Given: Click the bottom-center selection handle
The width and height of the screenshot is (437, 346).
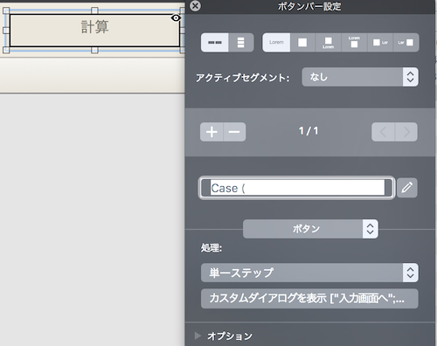Looking at the screenshot, I should coord(94,50).
